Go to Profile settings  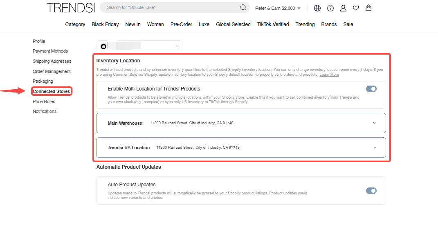(39, 41)
